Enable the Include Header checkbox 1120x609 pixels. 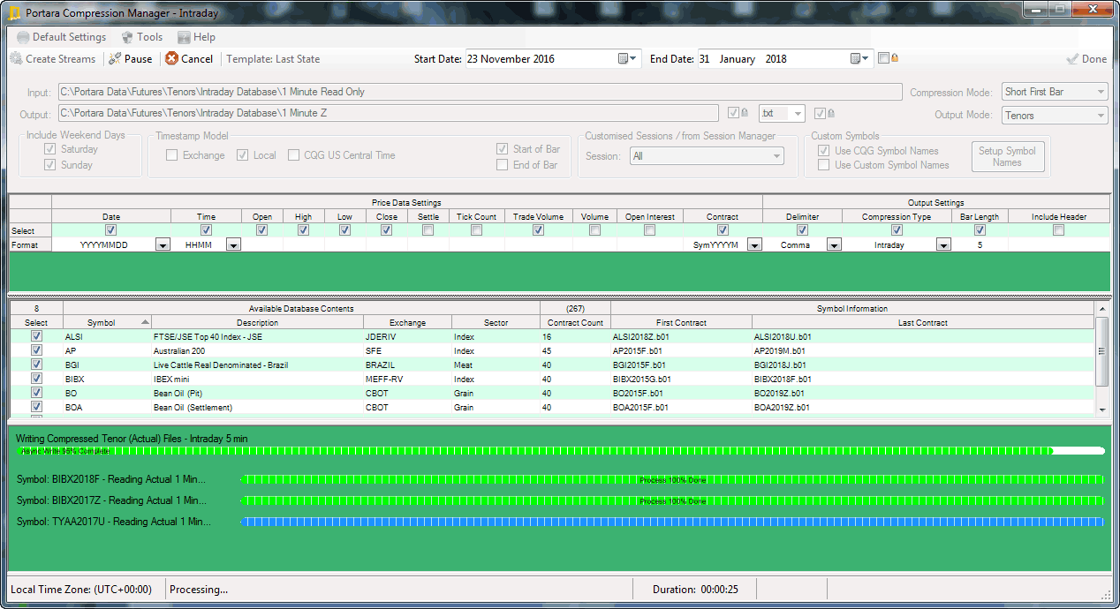coord(1058,230)
